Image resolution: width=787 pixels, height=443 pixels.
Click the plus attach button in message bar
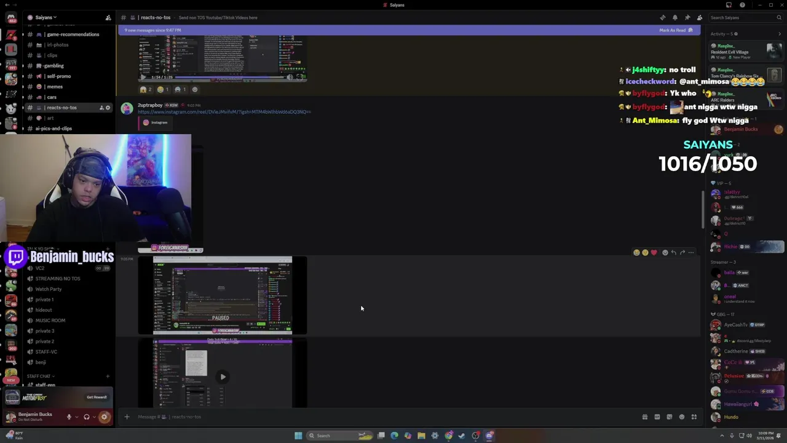coord(127,417)
